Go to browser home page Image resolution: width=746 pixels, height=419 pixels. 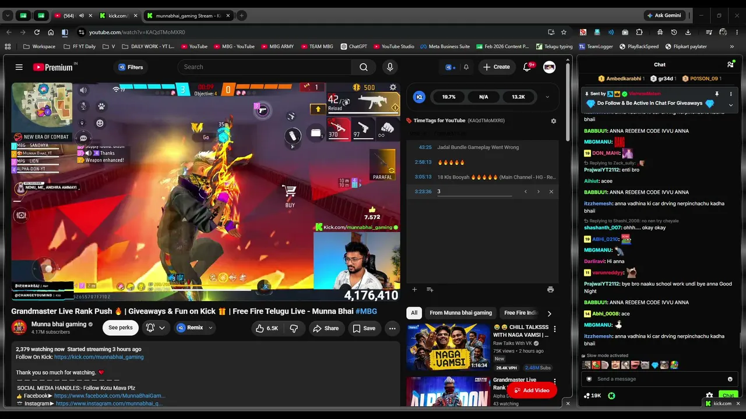51,32
